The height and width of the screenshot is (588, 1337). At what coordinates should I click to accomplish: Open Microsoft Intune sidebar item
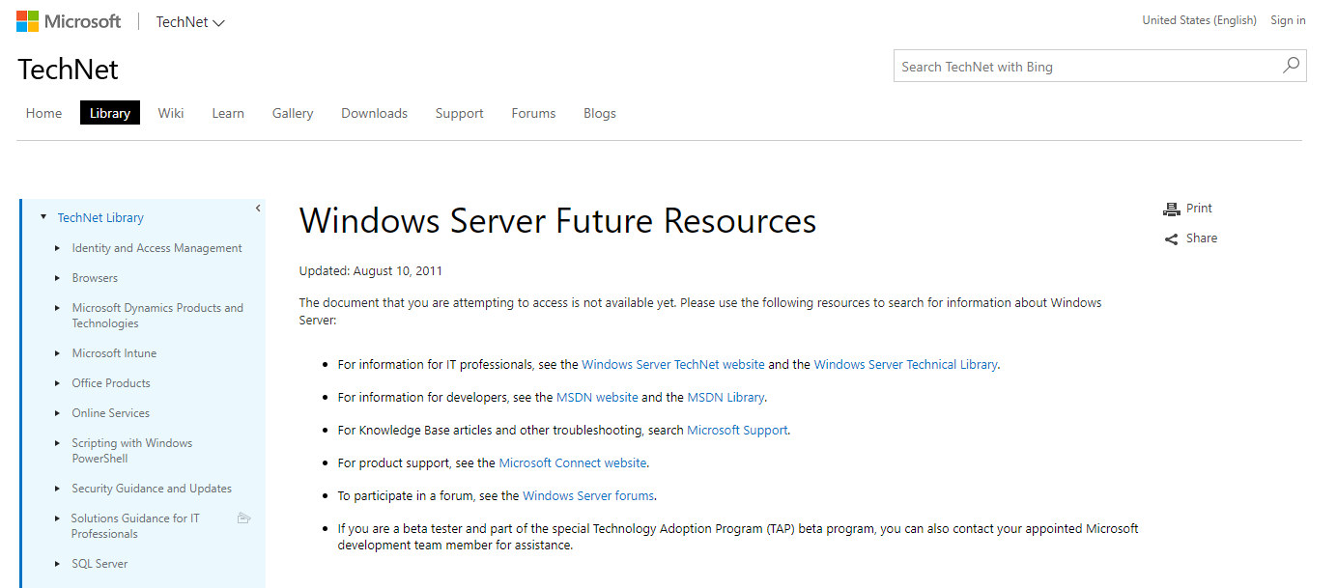pos(114,353)
